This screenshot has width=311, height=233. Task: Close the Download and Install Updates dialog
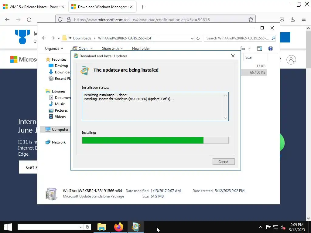(x=233, y=56)
